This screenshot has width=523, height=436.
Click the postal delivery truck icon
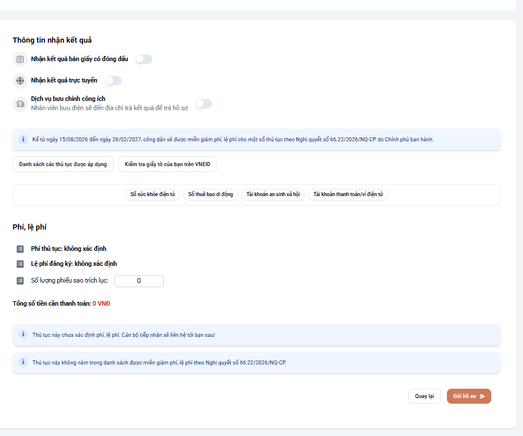(x=20, y=104)
